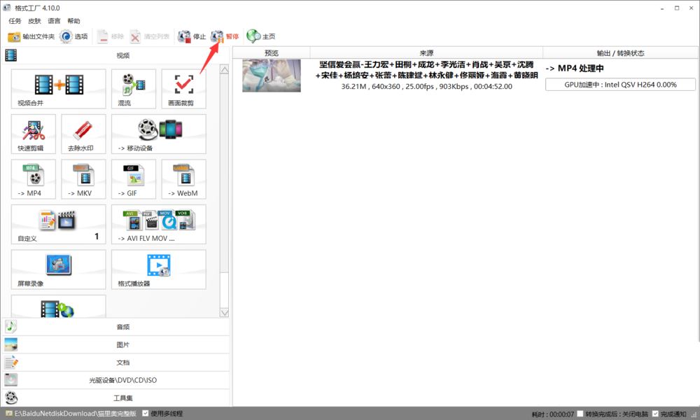Viewport: 700px width, 420px height.
Task: Open the 快速剪辑 quick clip tool
Action: (x=34, y=134)
